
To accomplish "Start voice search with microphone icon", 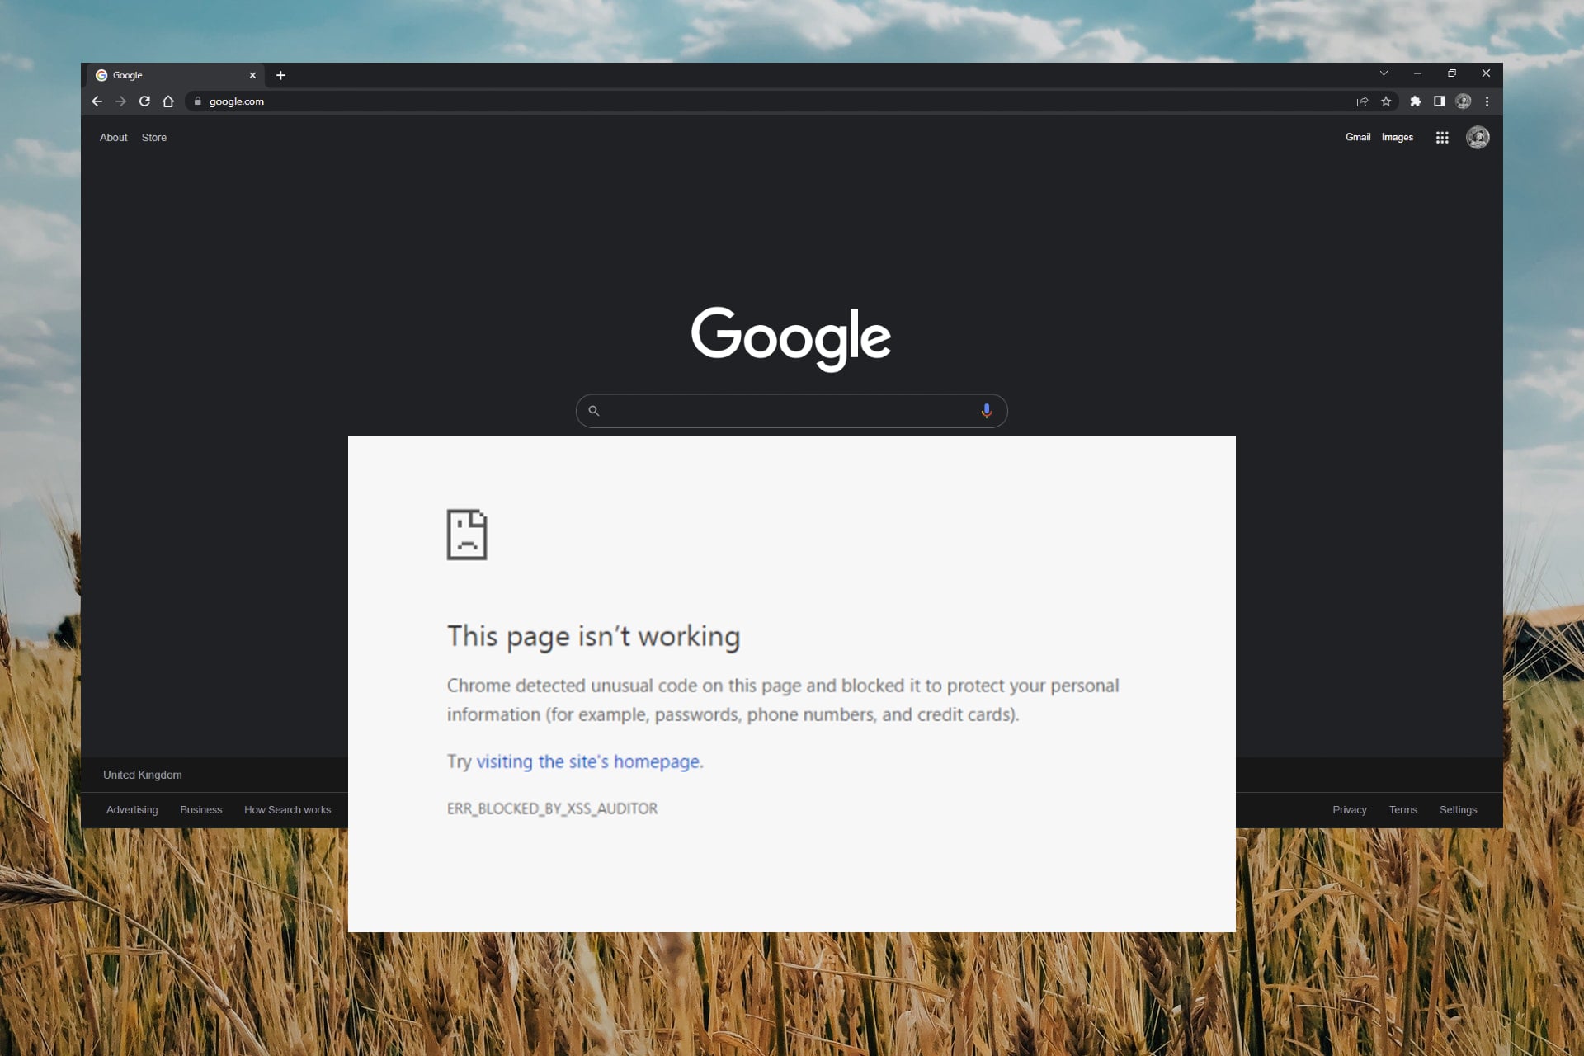I will tap(986, 411).
